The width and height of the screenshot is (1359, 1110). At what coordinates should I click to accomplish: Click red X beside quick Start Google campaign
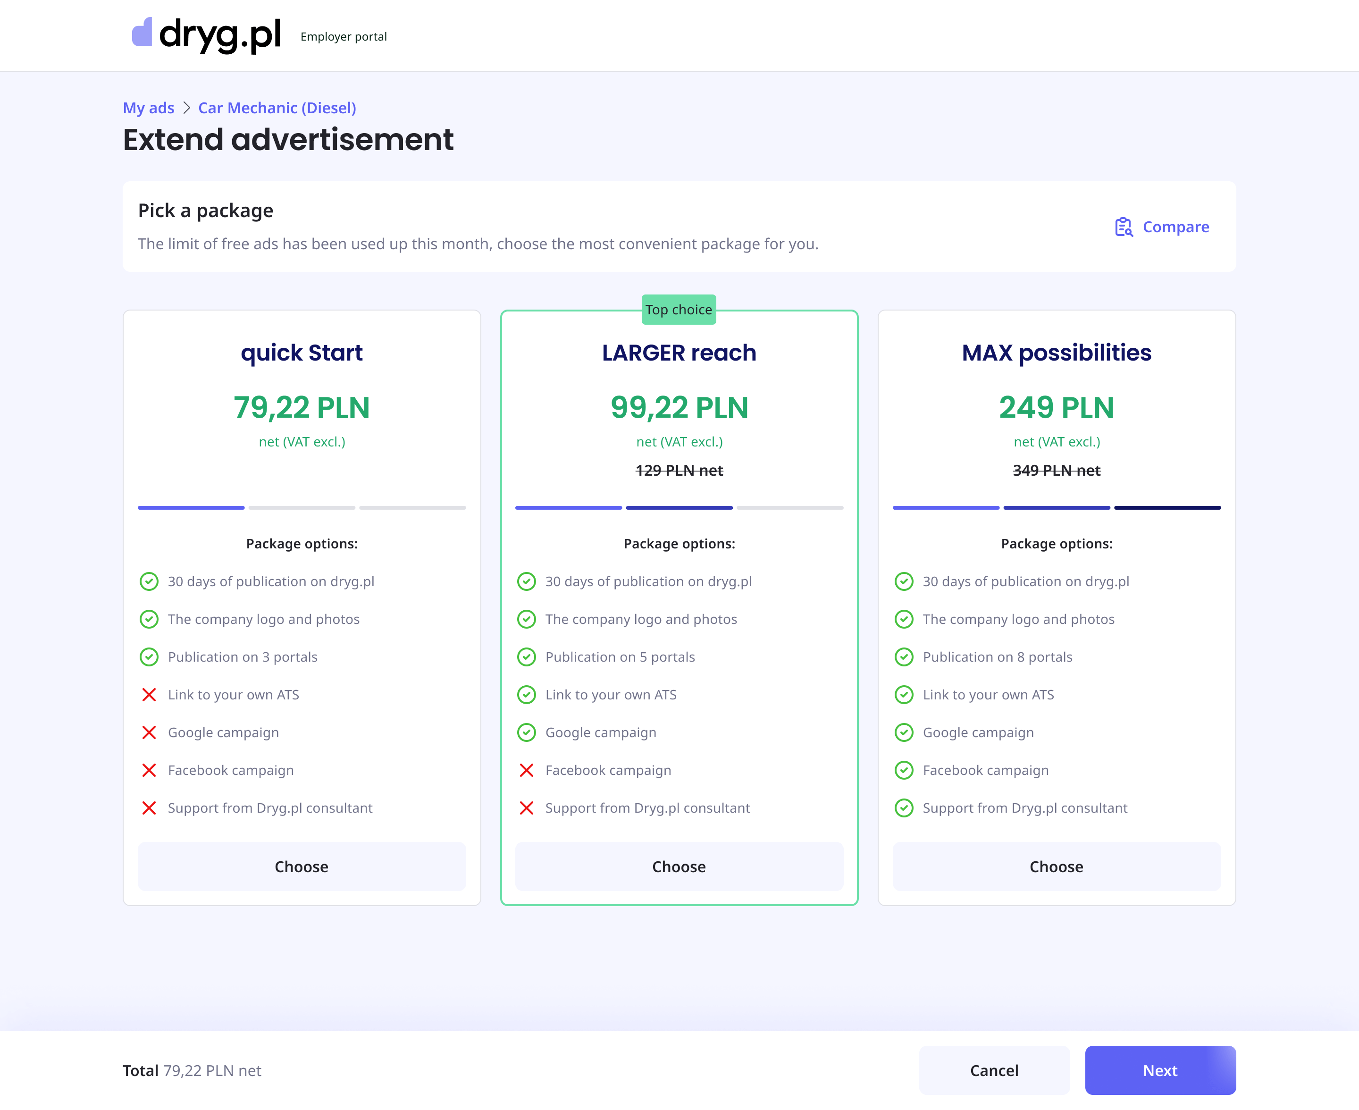(x=149, y=732)
